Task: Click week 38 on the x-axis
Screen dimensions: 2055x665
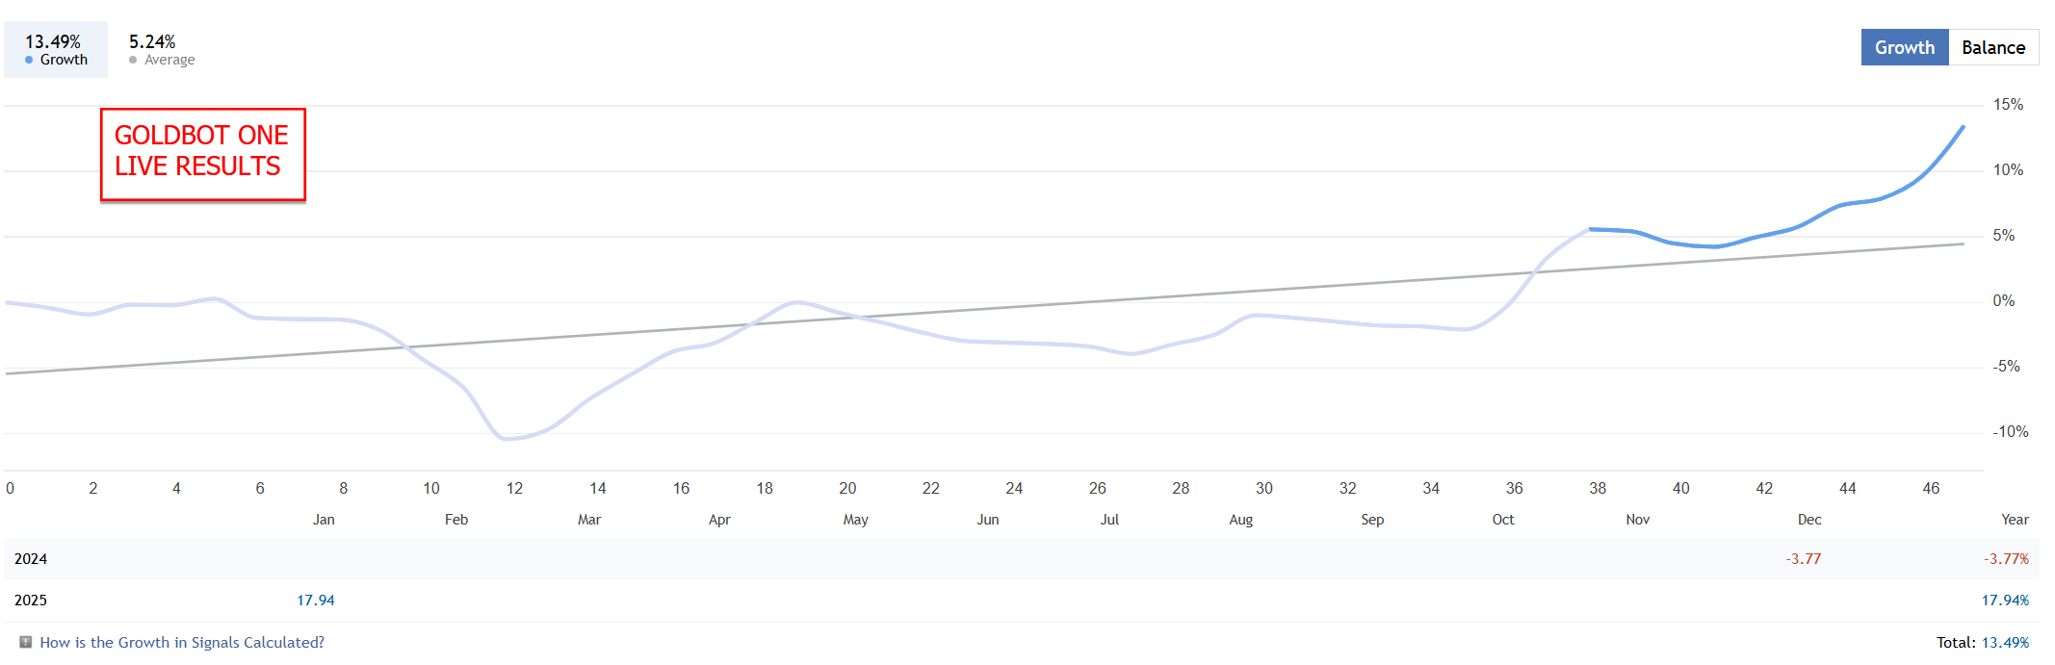Action: 1598,489
